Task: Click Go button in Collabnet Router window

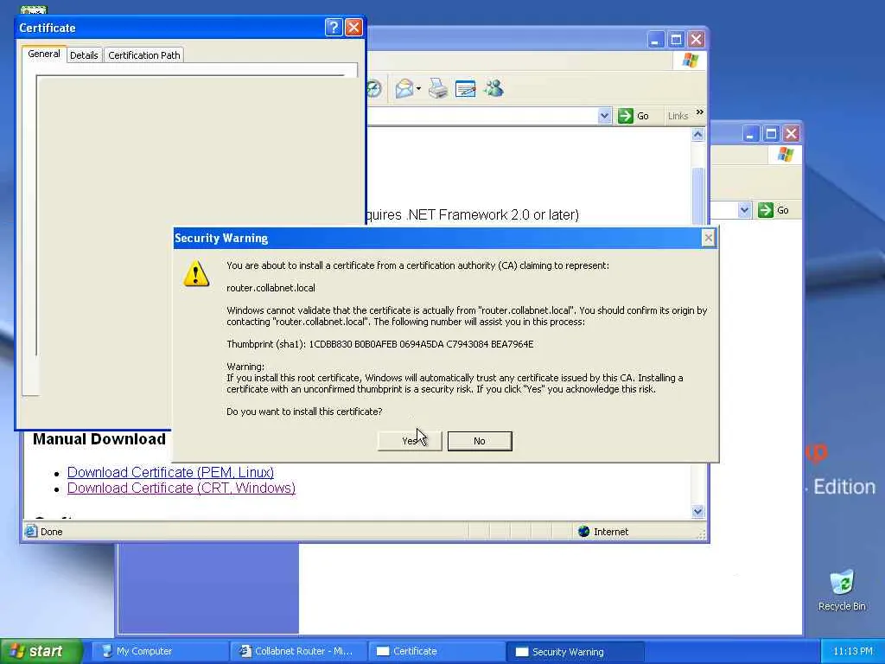Action: pyautogui.click(x=634, y=116)
